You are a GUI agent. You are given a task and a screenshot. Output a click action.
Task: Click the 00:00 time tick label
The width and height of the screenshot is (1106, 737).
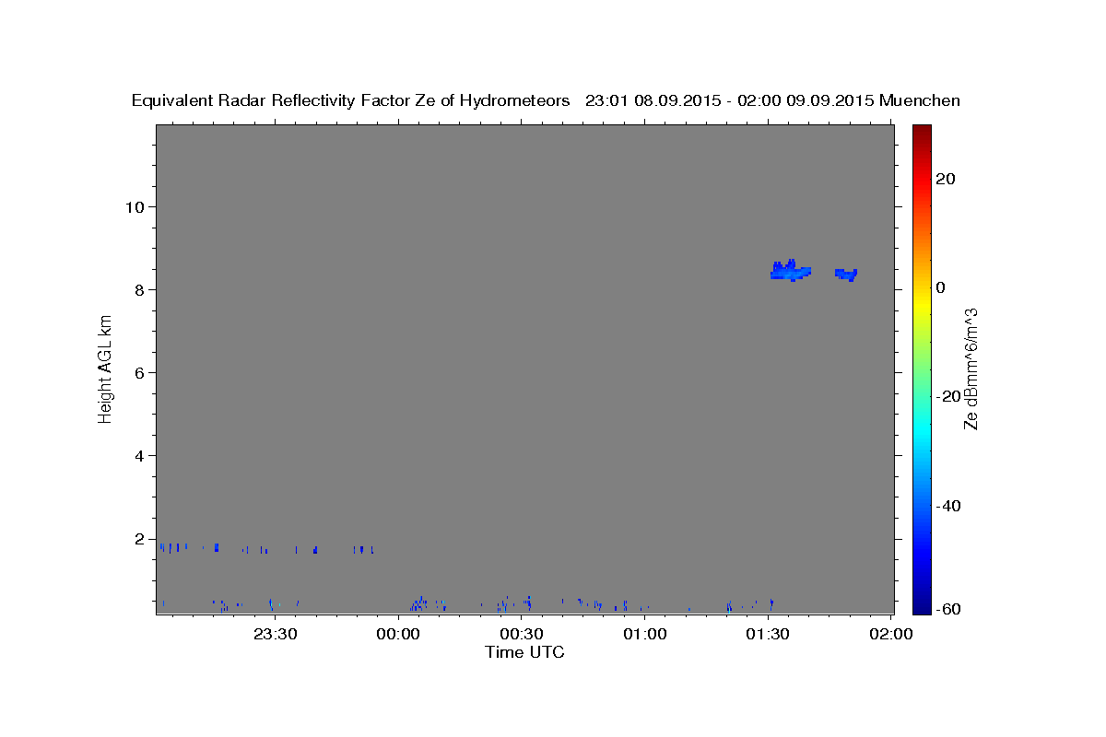pyautogui.click(x=398, y=634)
